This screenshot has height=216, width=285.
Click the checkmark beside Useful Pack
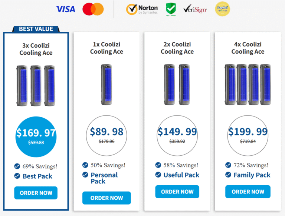click(x=158, y=175)
